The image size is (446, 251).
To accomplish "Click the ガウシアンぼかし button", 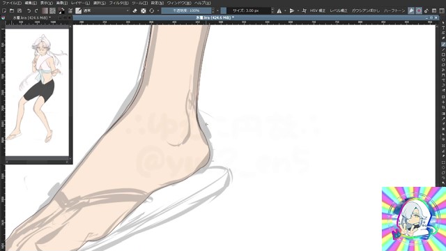I will click(x=365, y=11).
